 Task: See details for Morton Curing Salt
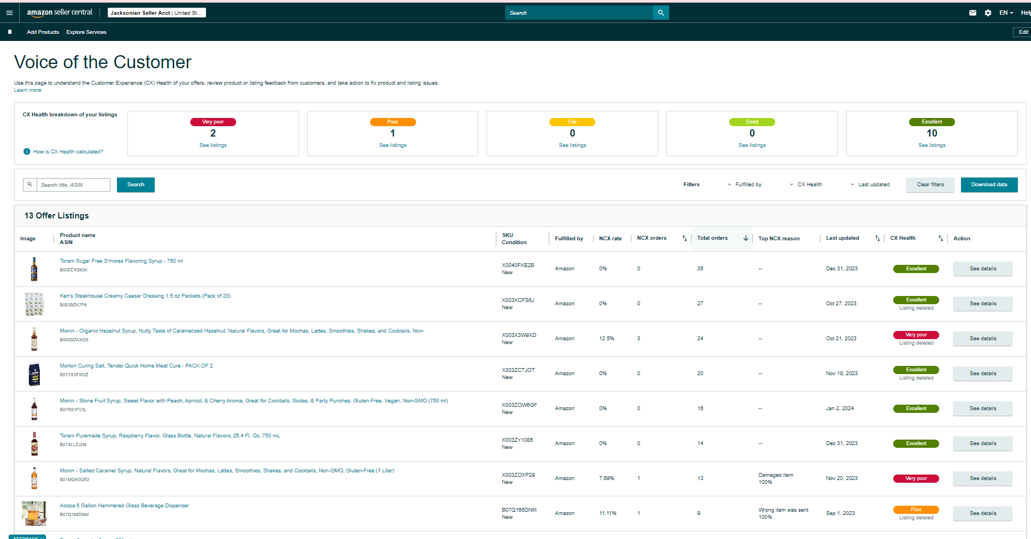[x=983, y=374]
